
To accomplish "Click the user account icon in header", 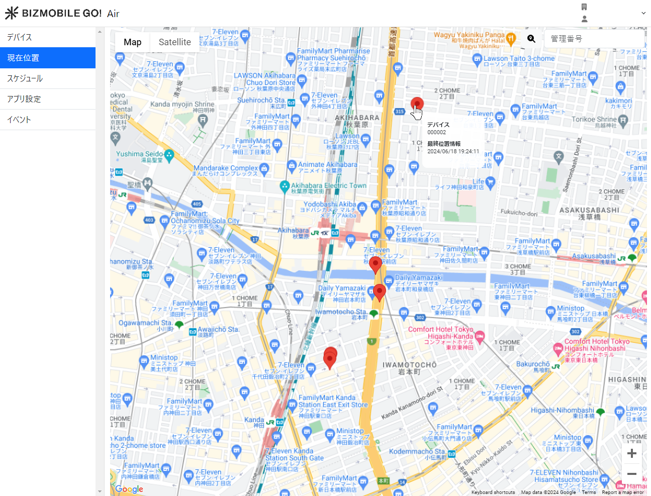I will click(584, 19).
